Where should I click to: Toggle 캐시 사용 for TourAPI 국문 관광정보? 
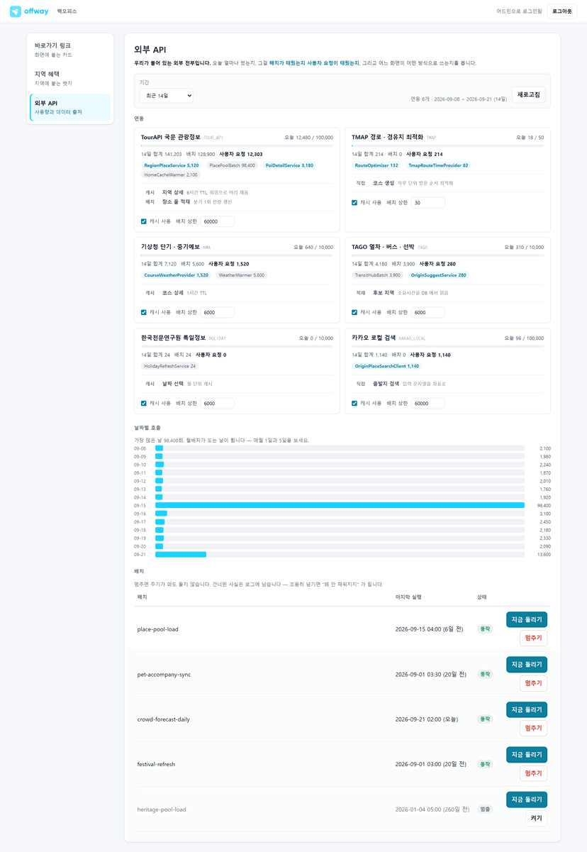click(x=144, y=221)
